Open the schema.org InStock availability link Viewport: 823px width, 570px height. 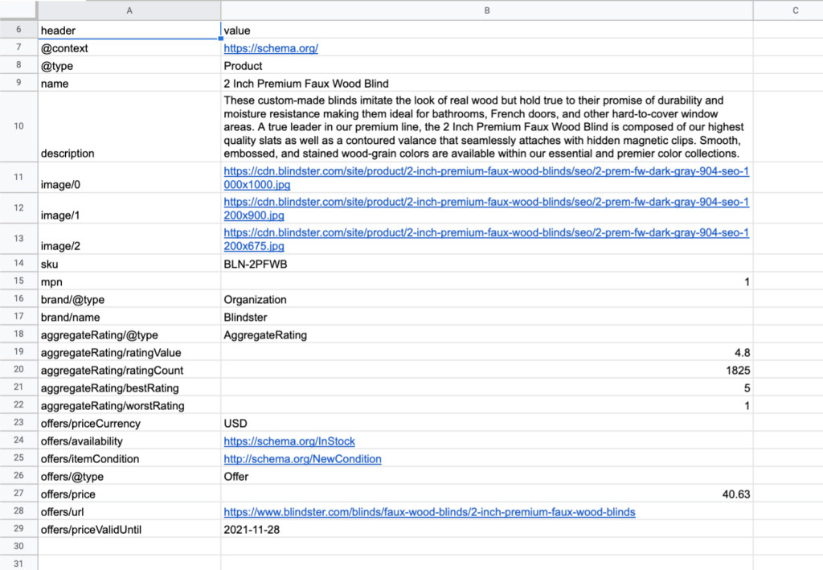(289, 441)
